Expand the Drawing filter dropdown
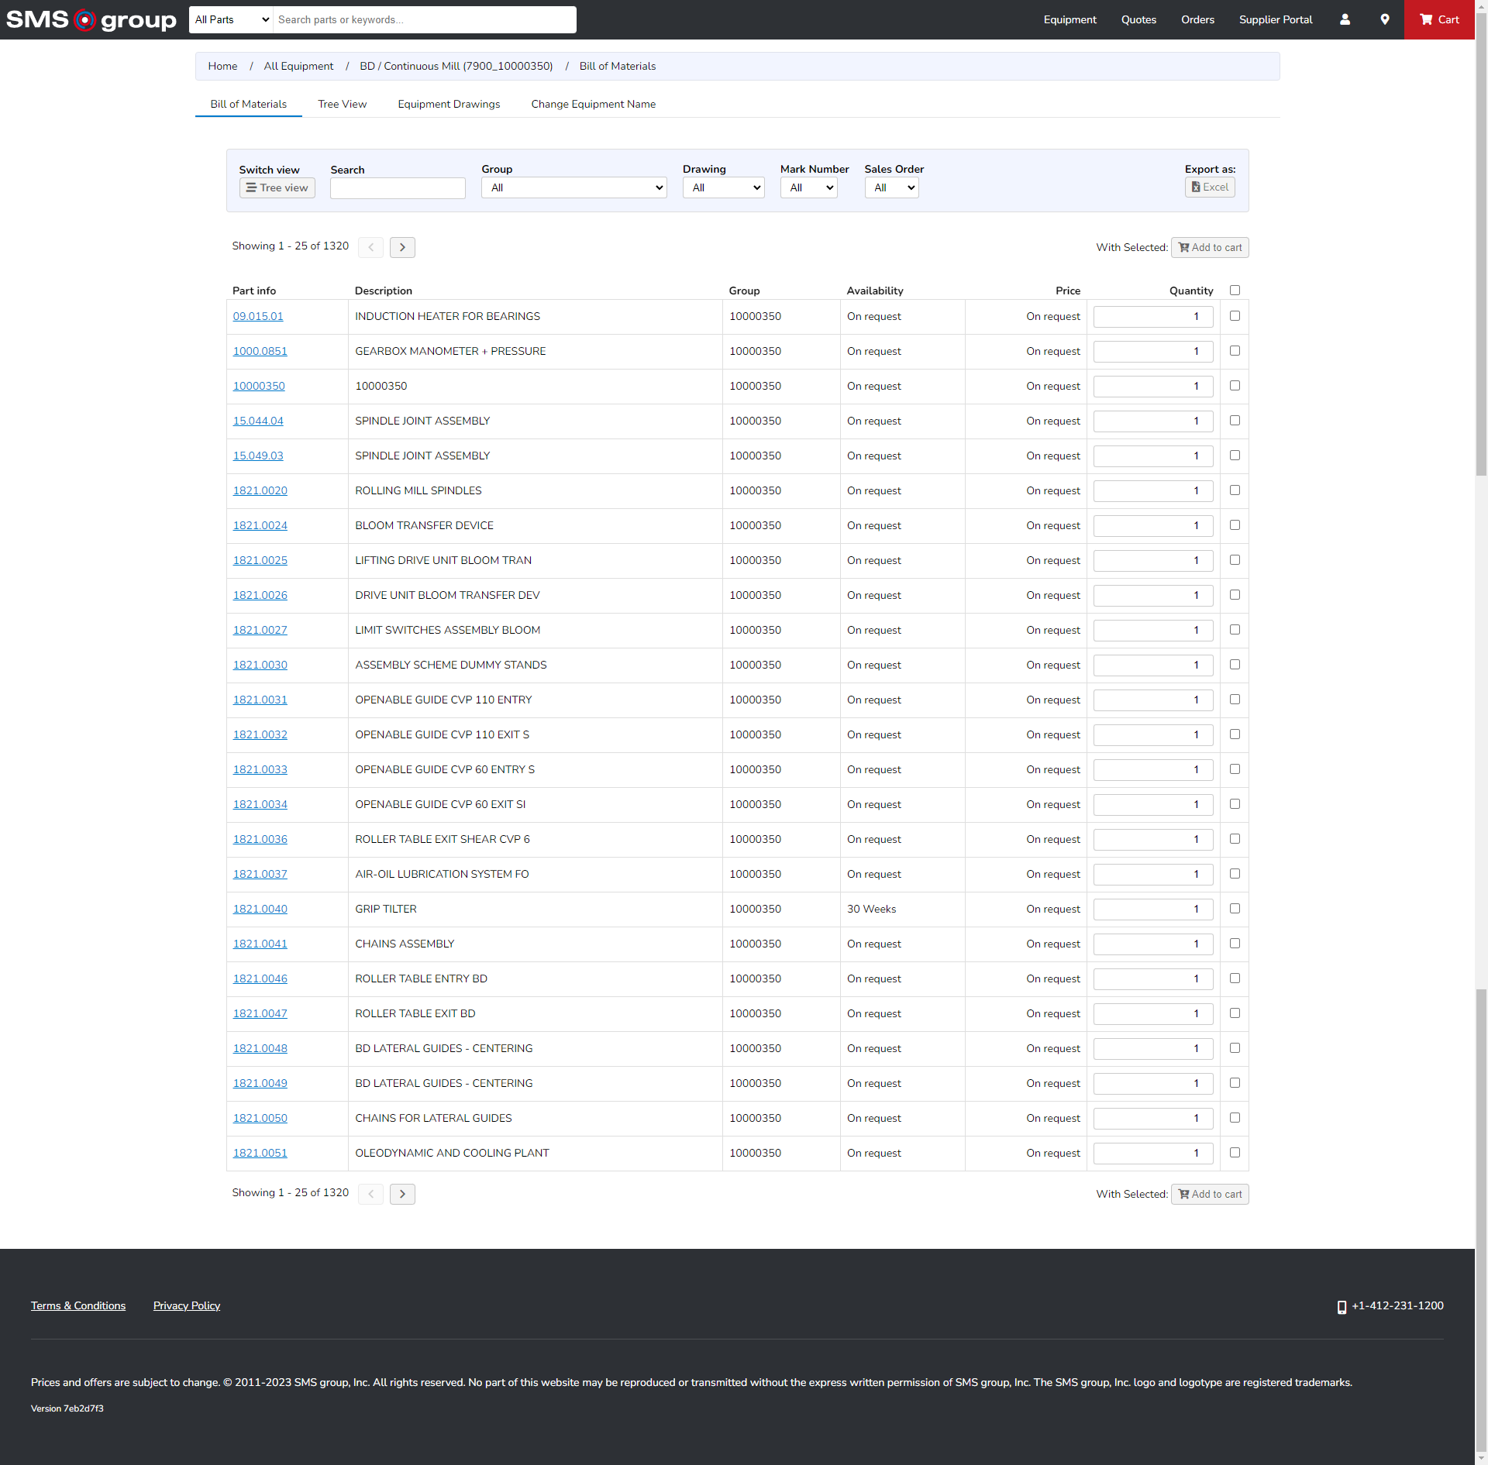This screenshot has width=1488, height=1465. [723, 187]
